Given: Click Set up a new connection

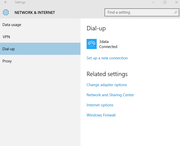Looking at the screenshot, I should click(107, 58).
